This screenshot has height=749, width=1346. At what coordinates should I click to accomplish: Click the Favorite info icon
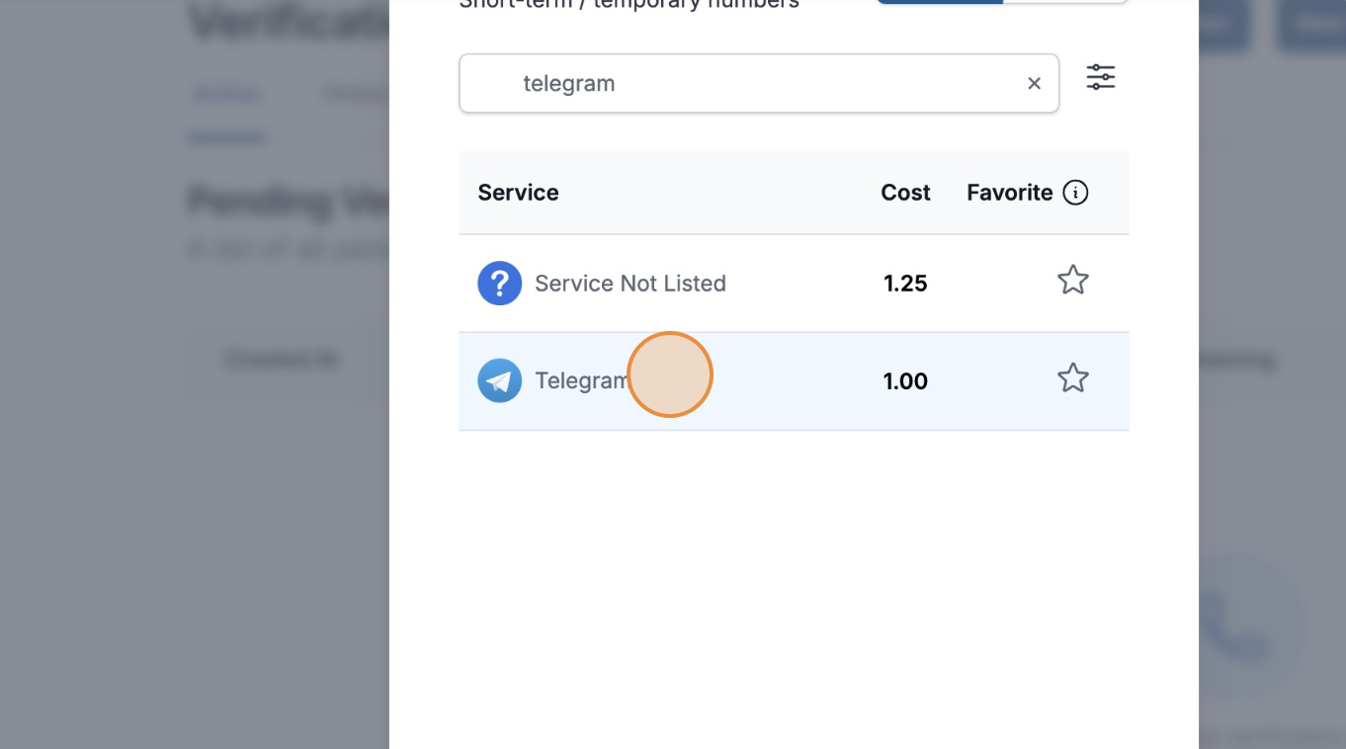pyautogui.click(x=1075, y=193)
